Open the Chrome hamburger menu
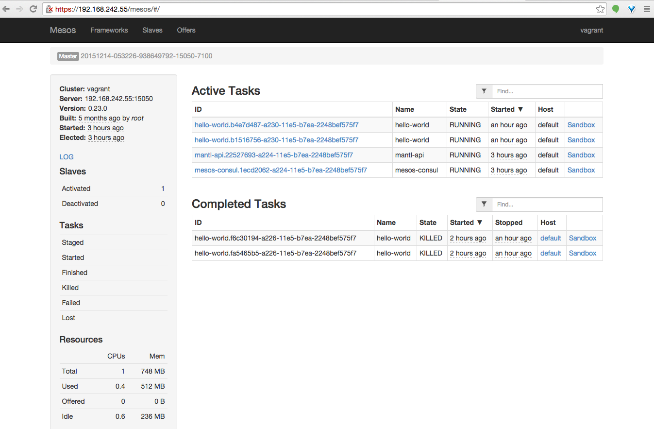Screen dimensions: 654x429 (x=646, y=9)
